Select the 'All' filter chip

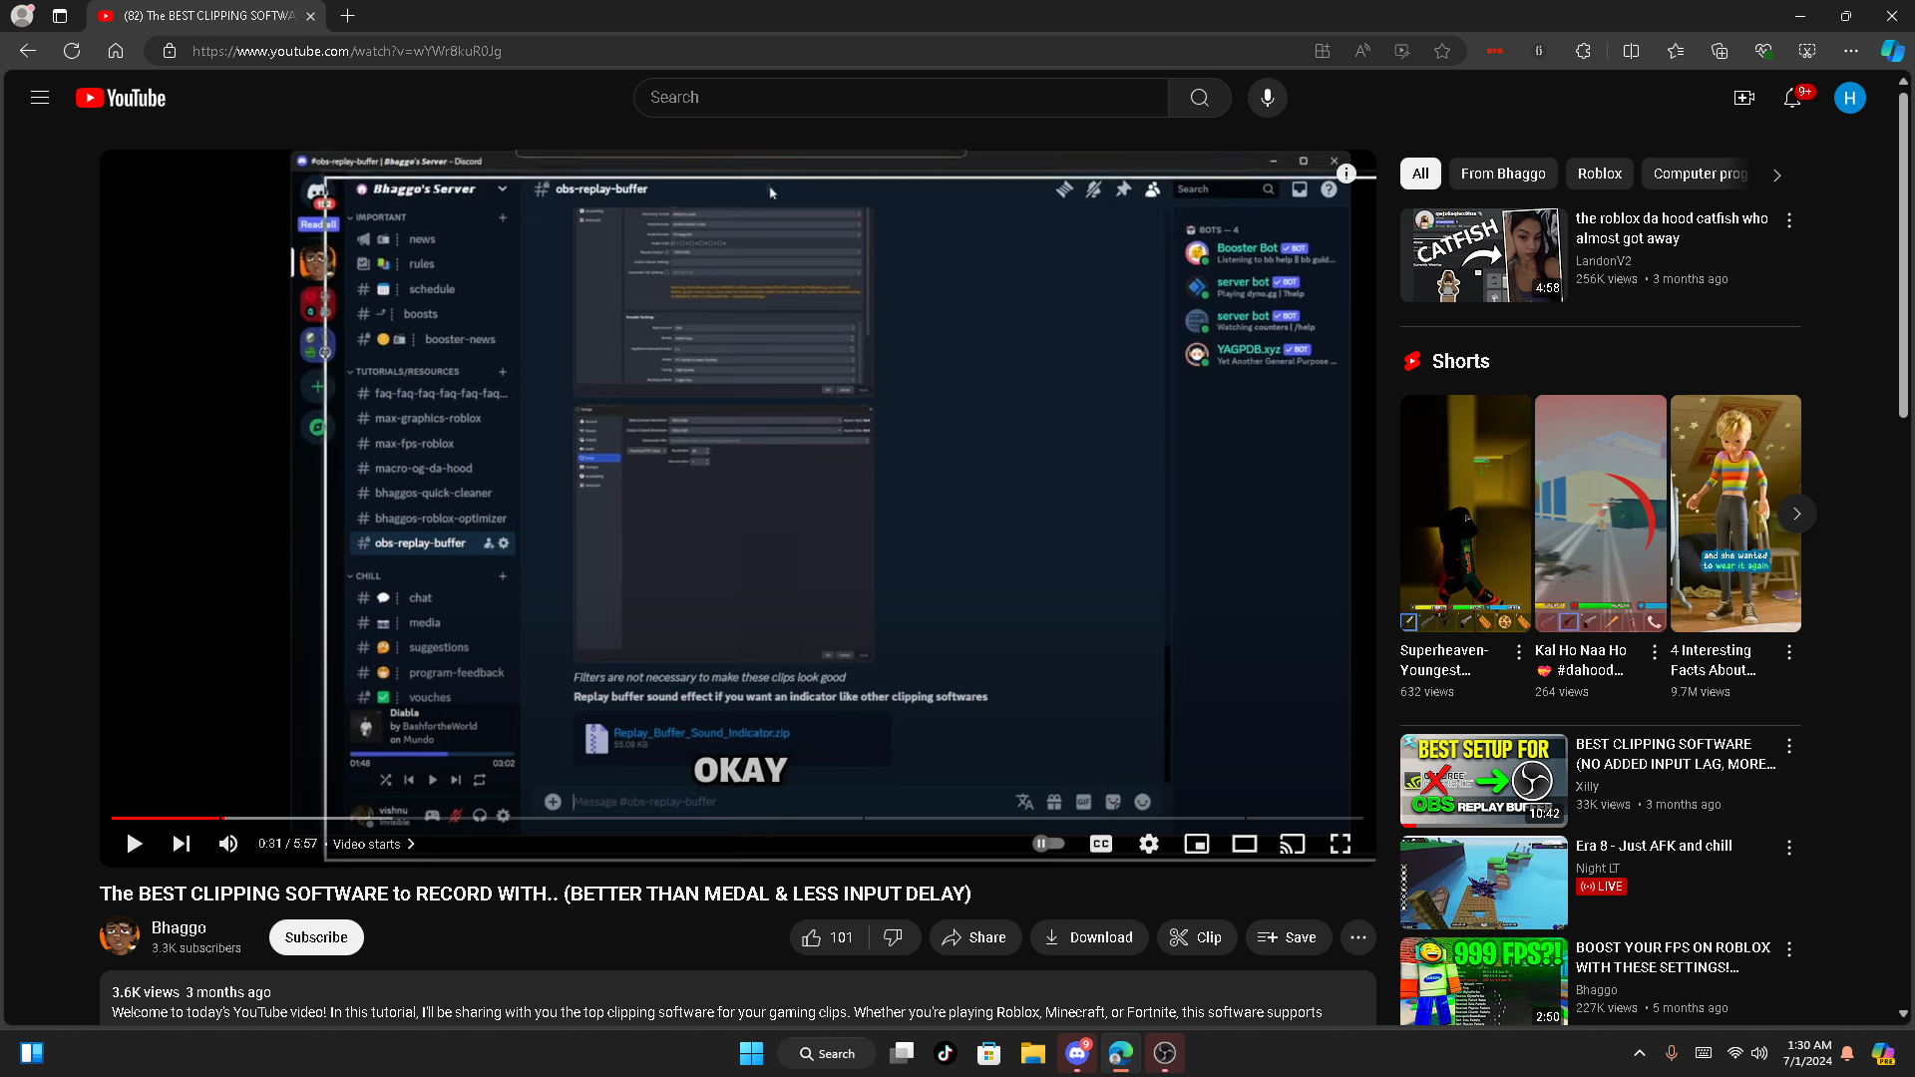1420,174
